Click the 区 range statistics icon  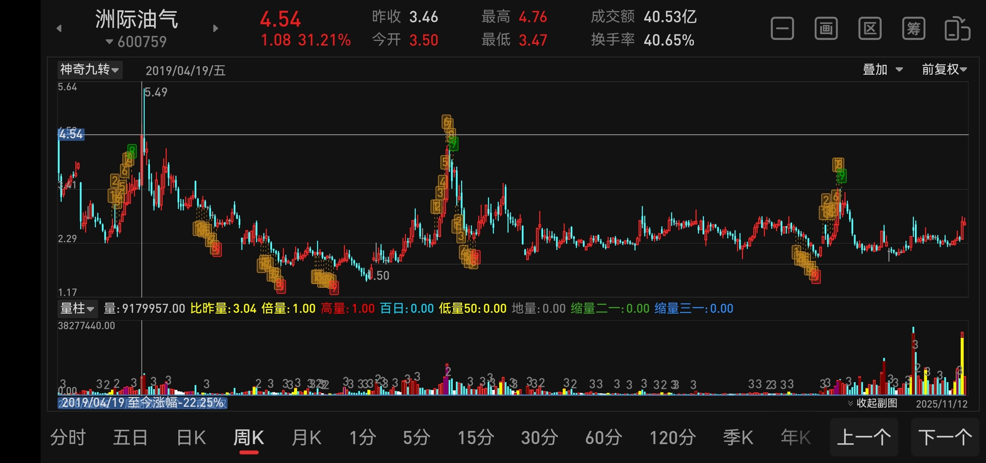[x=870, y=29]
